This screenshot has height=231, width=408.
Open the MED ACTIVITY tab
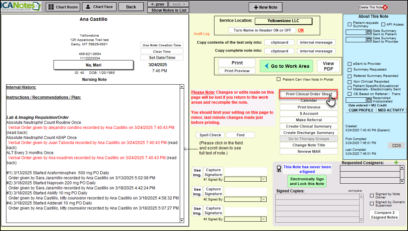tap(391, 110)
